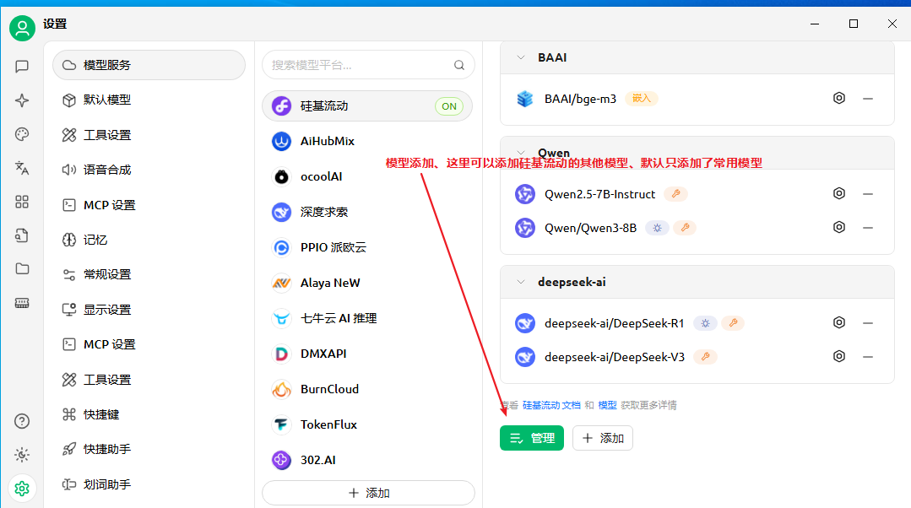This screenshot has width=911, height=508.
Task: Open the paintings palette sidebar icon
Action: [x=22, y=134]
